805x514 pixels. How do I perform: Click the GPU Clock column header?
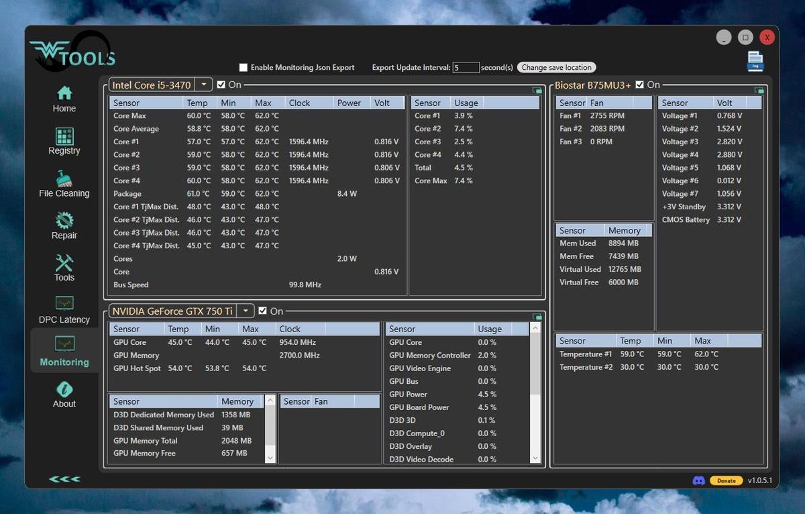coord(301,329)
